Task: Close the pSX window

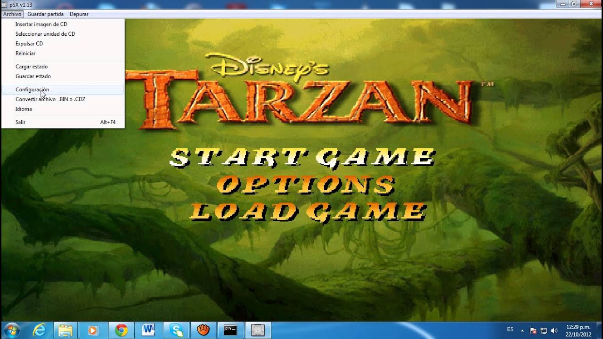Action: click(591, 4)
